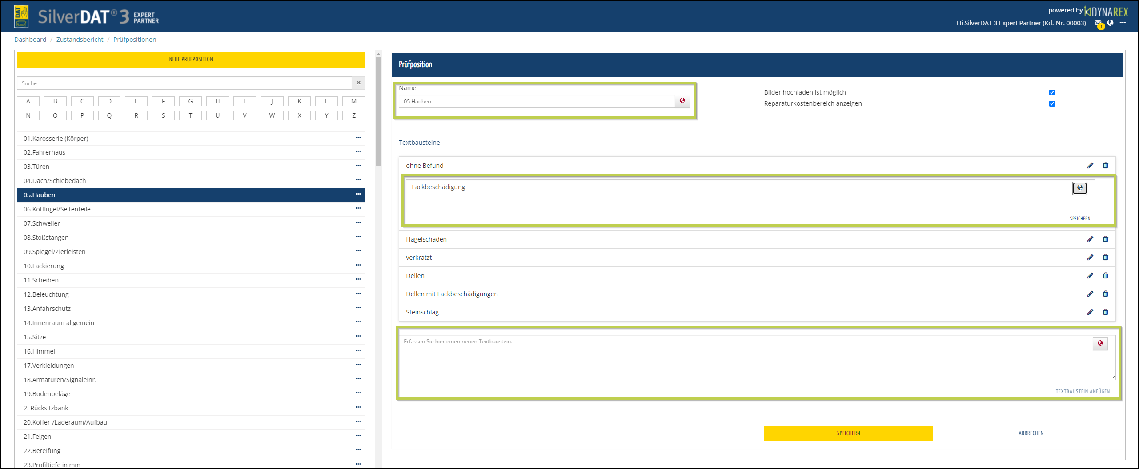Click the Suche search field
The height and width of the screenshot is (469, 1139).
(184, 83)
